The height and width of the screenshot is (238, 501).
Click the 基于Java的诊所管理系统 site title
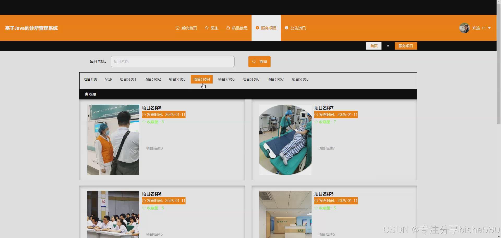(31, 28)
